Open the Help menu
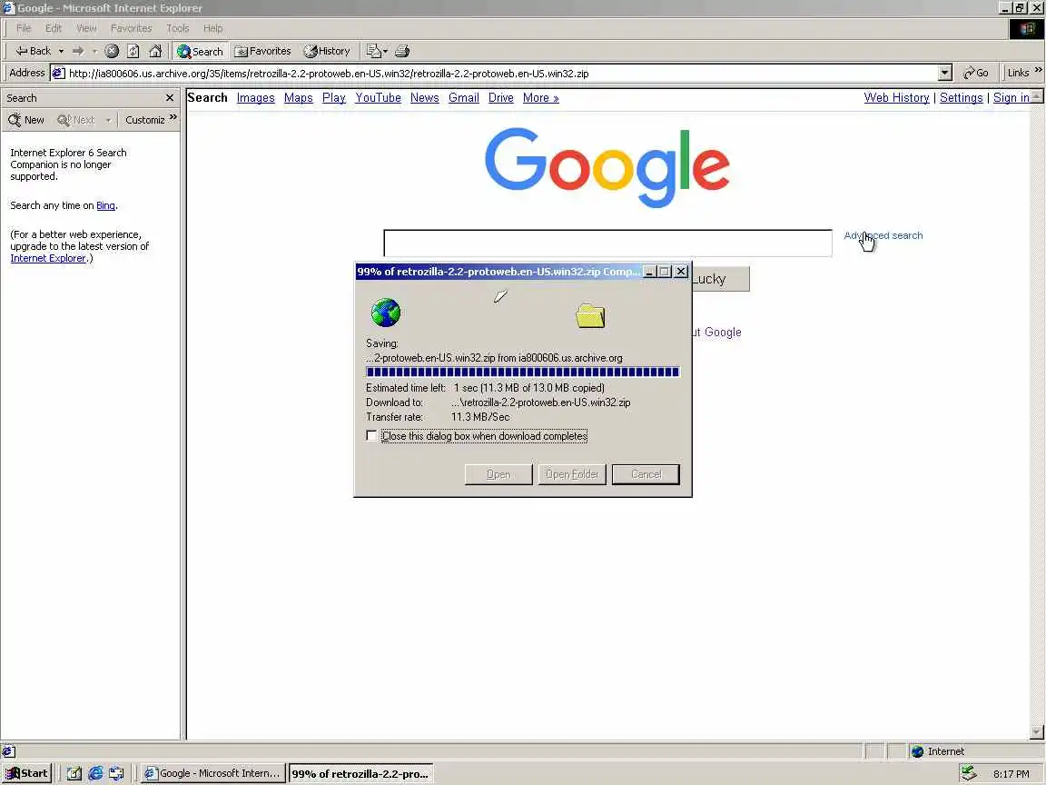1046x785 pixels. (x=212, y=28)
